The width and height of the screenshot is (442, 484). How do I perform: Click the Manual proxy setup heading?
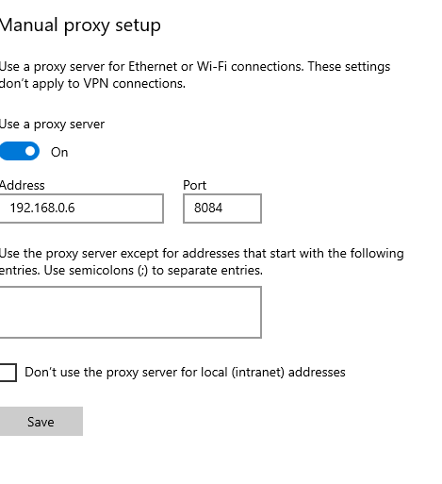[80, 25]
